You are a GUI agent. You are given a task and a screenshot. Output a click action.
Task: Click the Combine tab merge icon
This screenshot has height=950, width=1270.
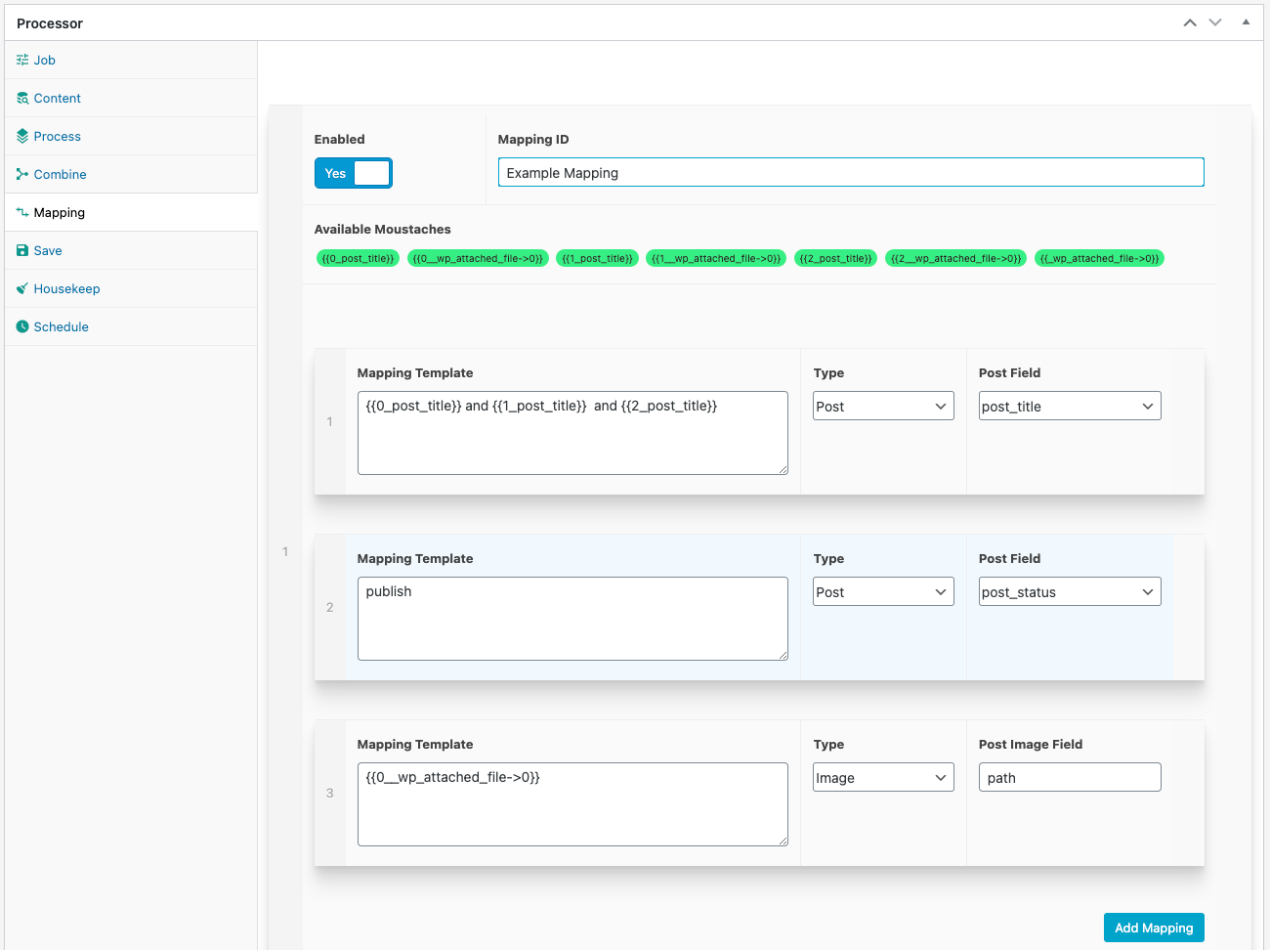pyautogui.click(x=22, y=174)
